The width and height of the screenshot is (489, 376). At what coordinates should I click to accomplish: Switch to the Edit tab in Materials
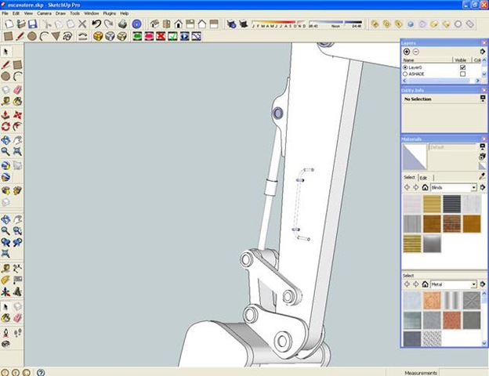[423, 178]
